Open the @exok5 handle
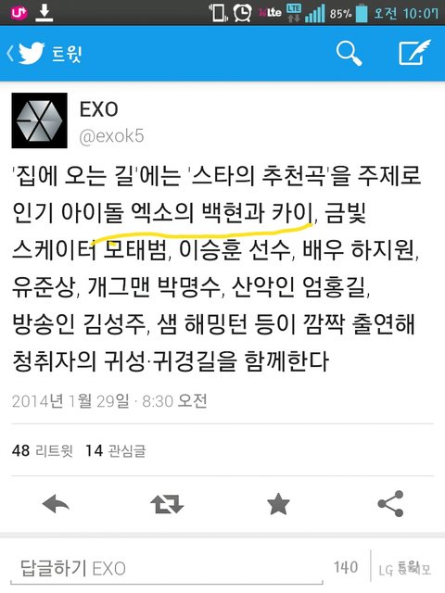This screenshot has width=445, height=593. pyautogui.click(x=111, y=136)
